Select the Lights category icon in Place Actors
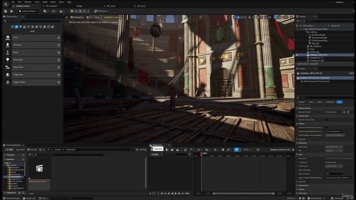356x200 pixels. point(21,27)
